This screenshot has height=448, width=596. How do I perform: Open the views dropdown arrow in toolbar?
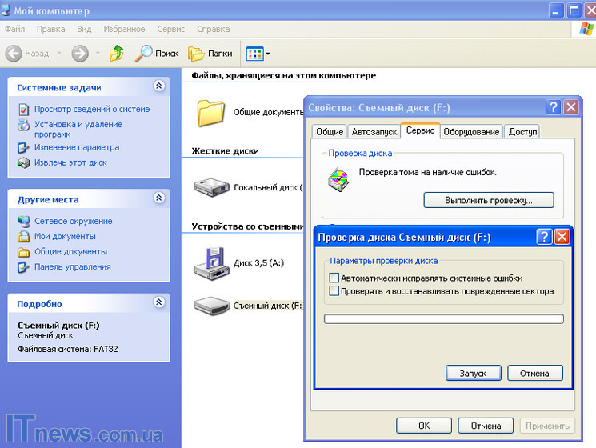point(267,54)
